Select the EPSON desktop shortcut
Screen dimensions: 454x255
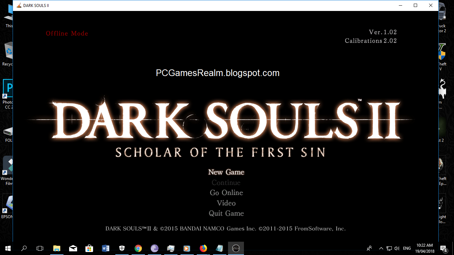[x=7, y=207]
